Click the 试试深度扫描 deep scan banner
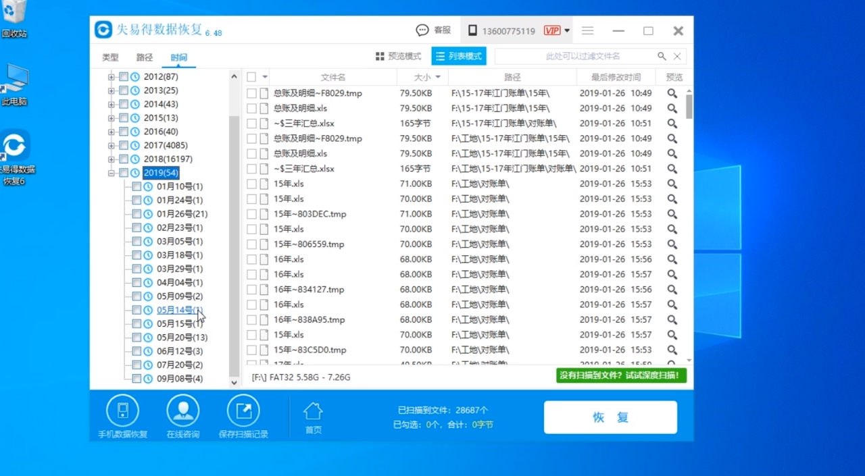 coord(620,375)
